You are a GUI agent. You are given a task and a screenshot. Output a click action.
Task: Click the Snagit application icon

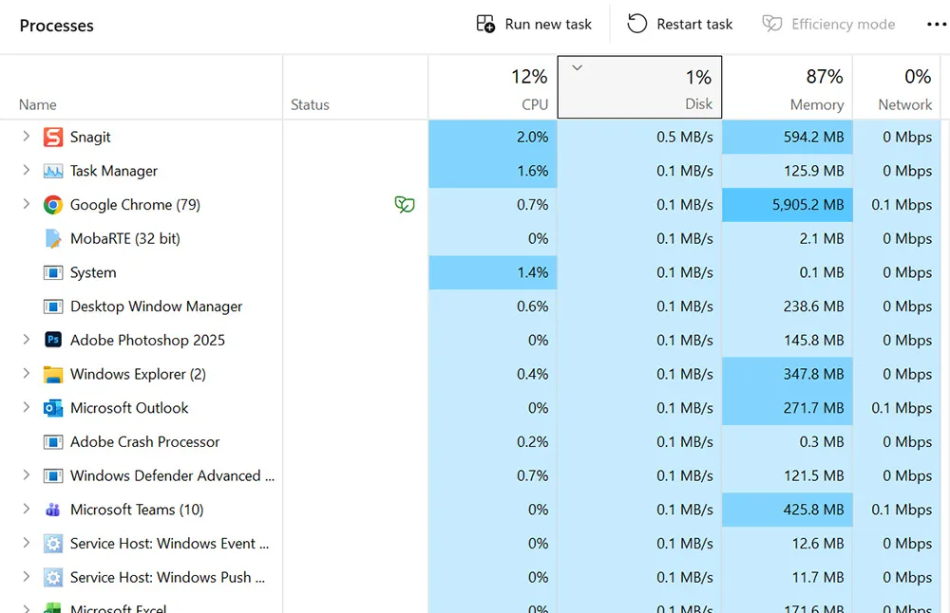point(52,137)
